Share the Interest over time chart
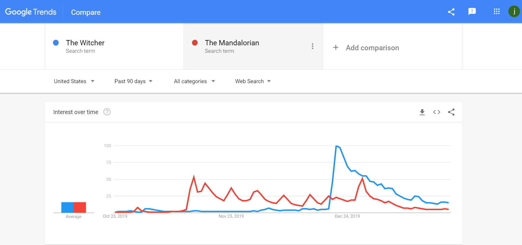 click(451, 112)
